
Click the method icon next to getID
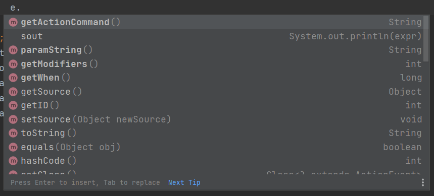(x=13, y=105)
